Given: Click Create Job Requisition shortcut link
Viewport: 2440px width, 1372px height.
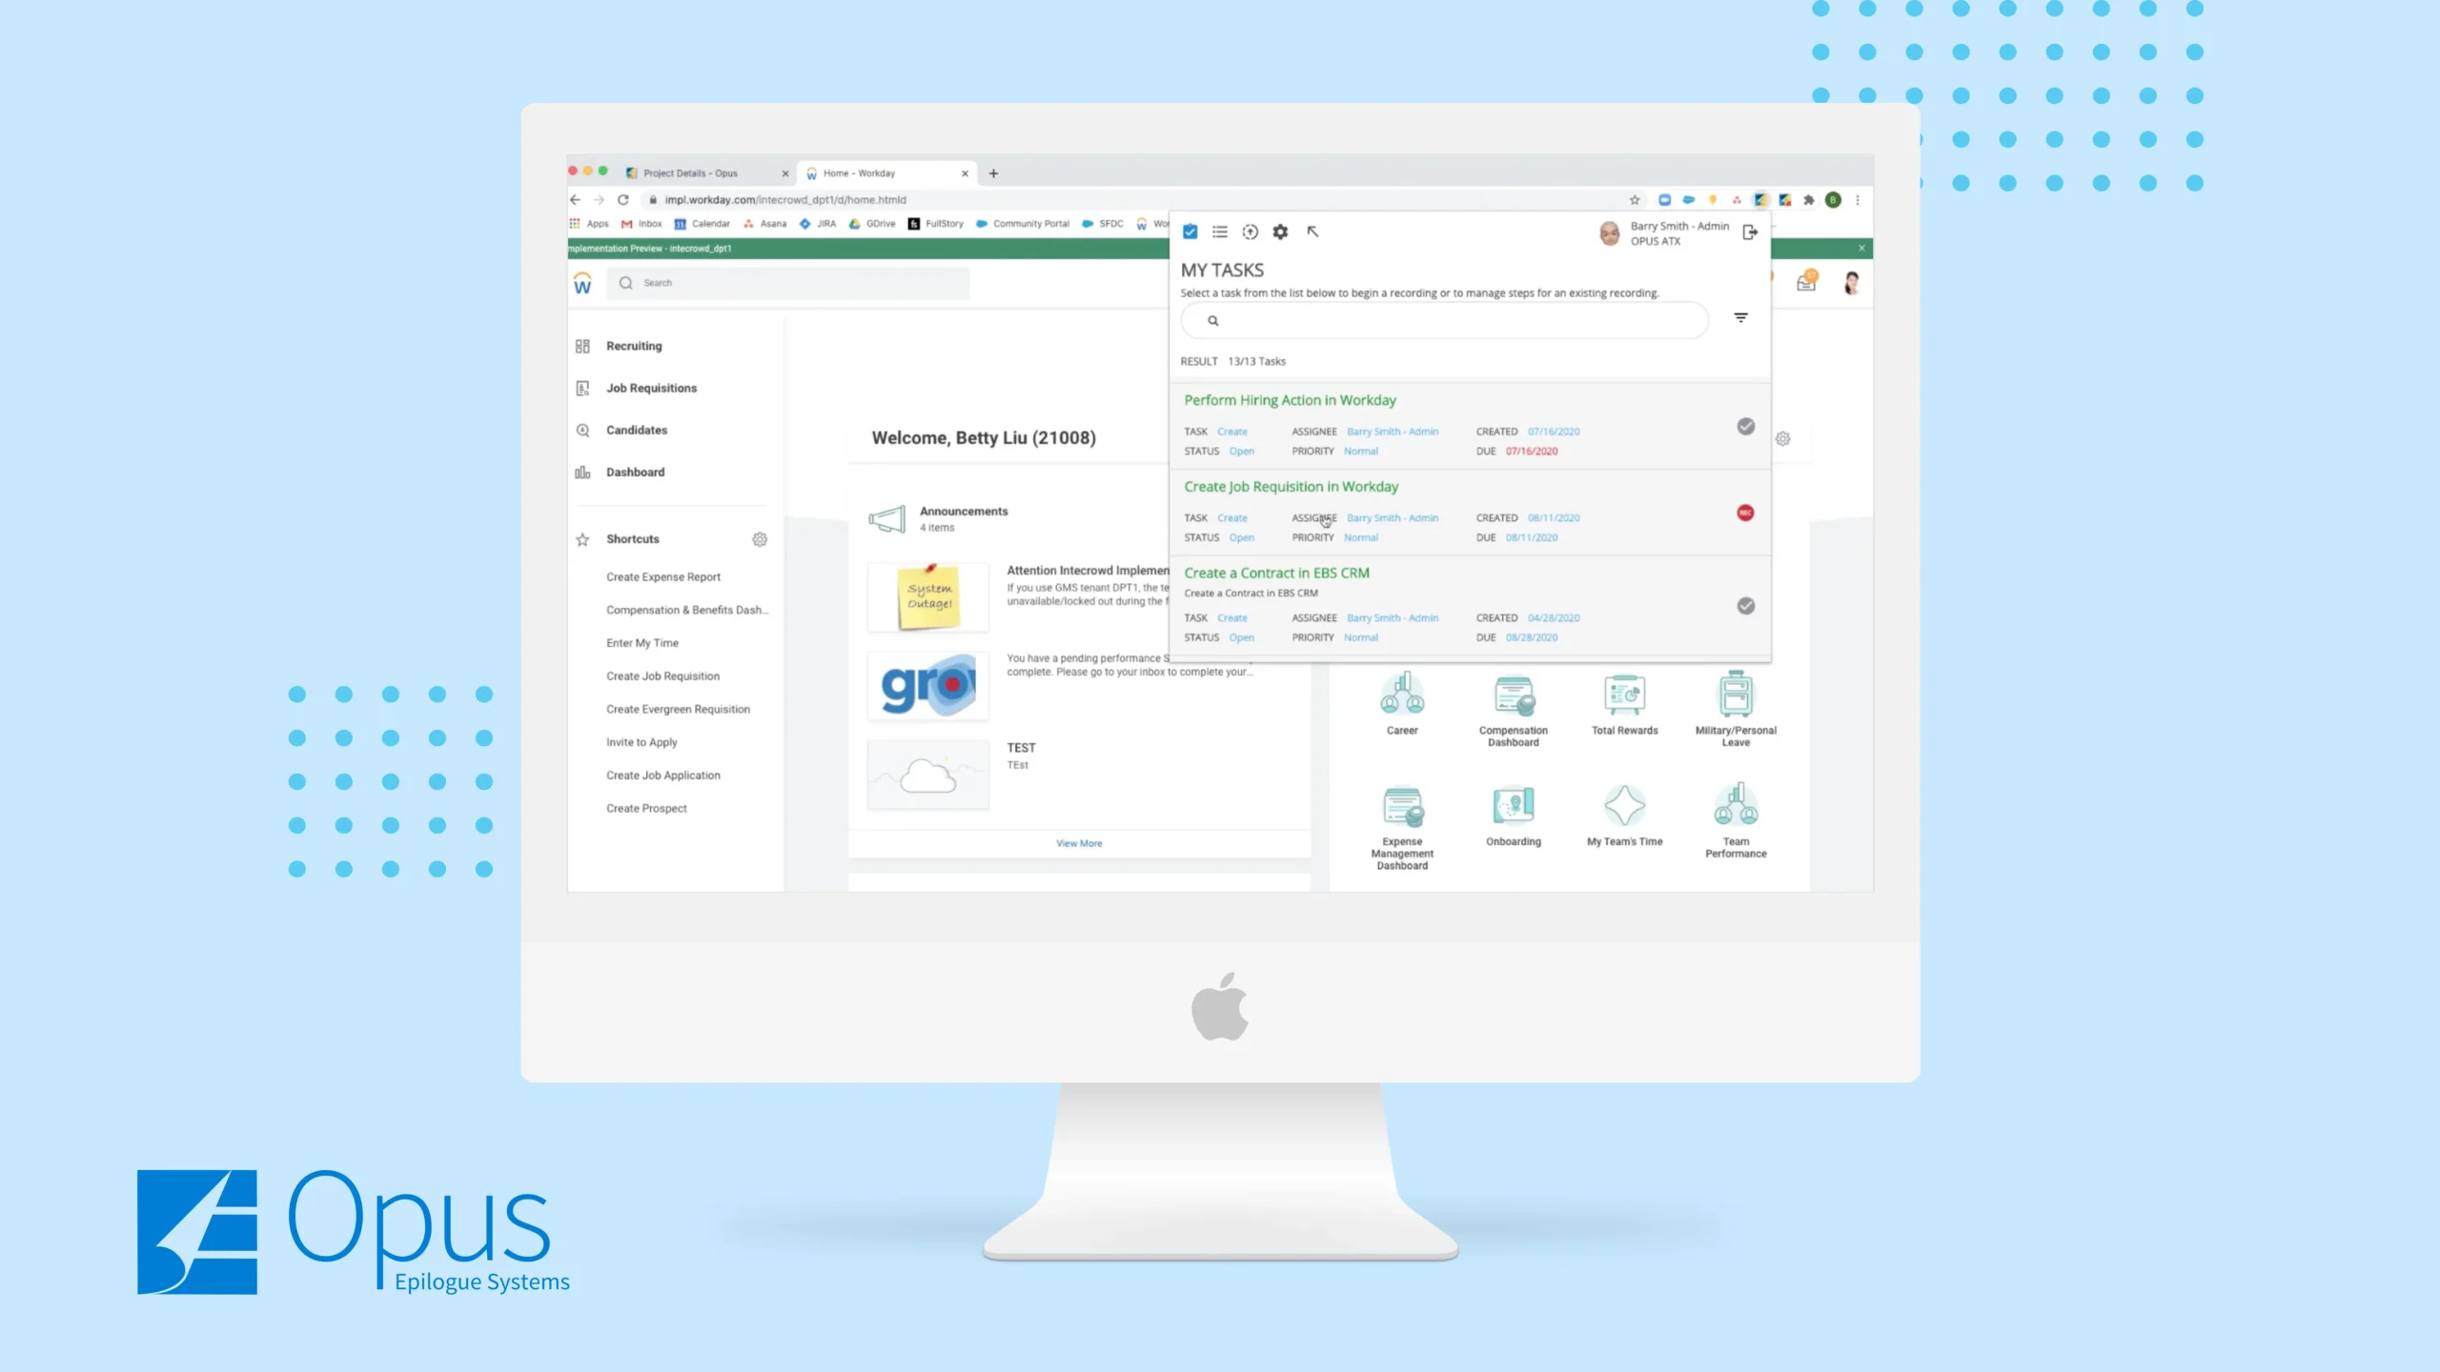Looking at the screenshot, I should tap(662, 676).
